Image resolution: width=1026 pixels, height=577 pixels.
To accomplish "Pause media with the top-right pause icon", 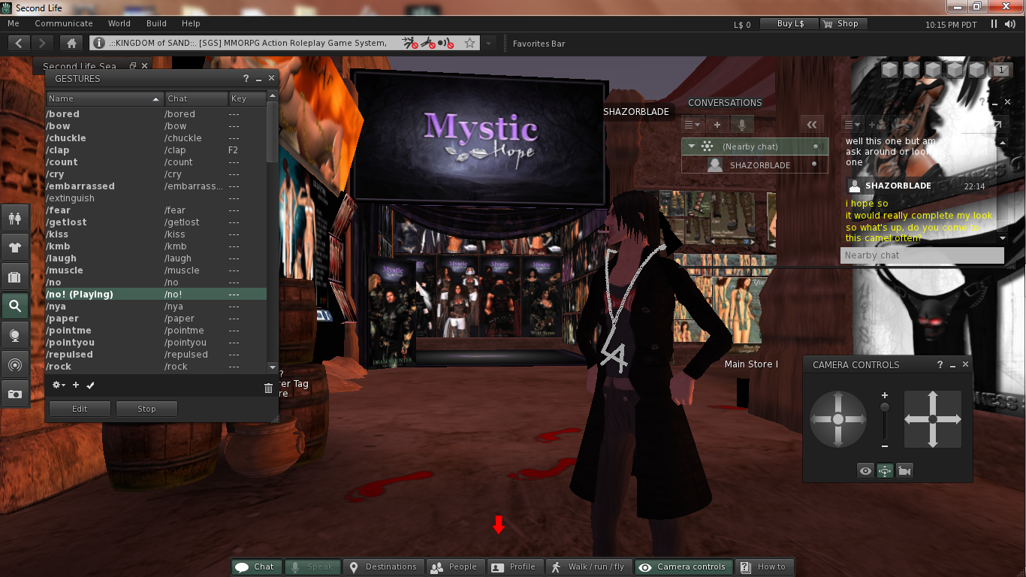I will (994, 24).
